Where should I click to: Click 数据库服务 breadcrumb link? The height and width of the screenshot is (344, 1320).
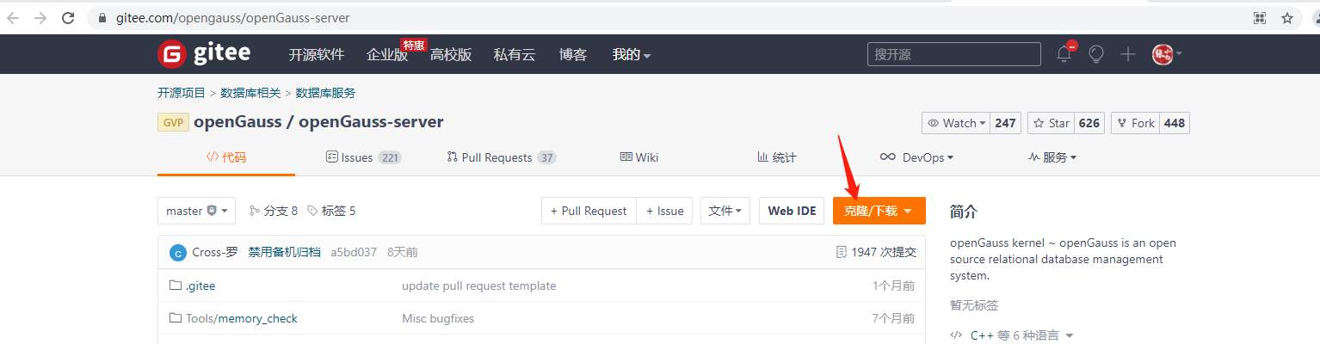[325, 93]
